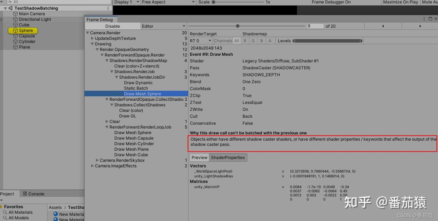The width and height of the screenshot is (438, 221).
Task: Switch to the Console tab
Action: (33, 194)
